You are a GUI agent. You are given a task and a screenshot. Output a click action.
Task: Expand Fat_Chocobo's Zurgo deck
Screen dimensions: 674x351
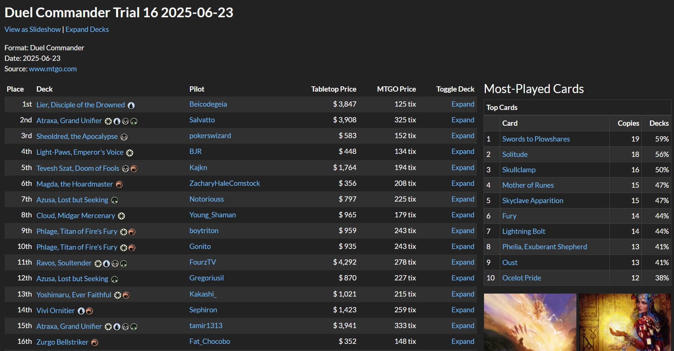click(x=463, y=341)
